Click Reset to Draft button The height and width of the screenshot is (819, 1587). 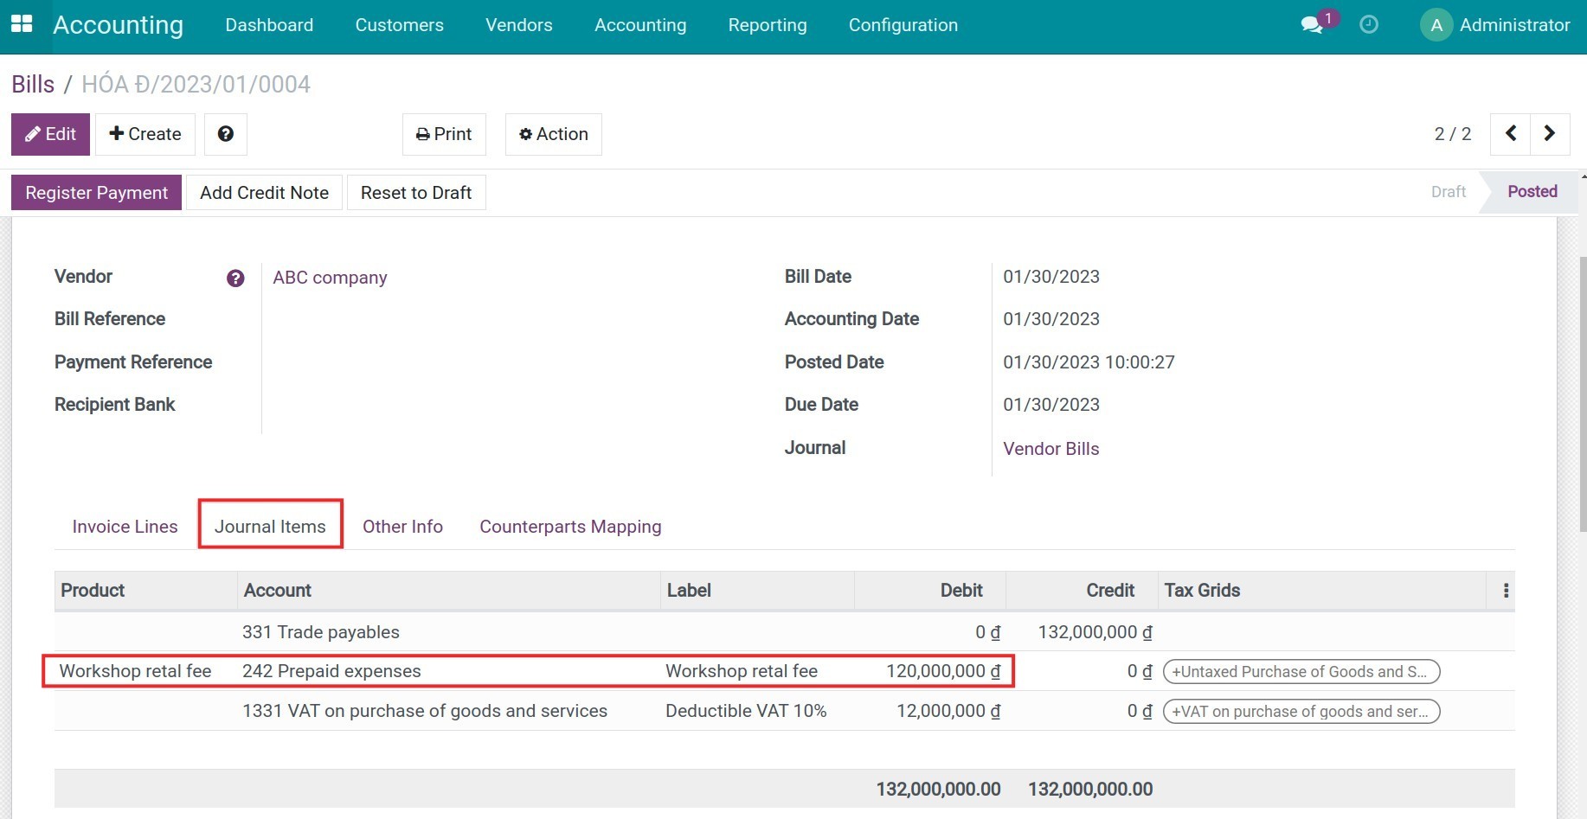(x=416, y=193)
